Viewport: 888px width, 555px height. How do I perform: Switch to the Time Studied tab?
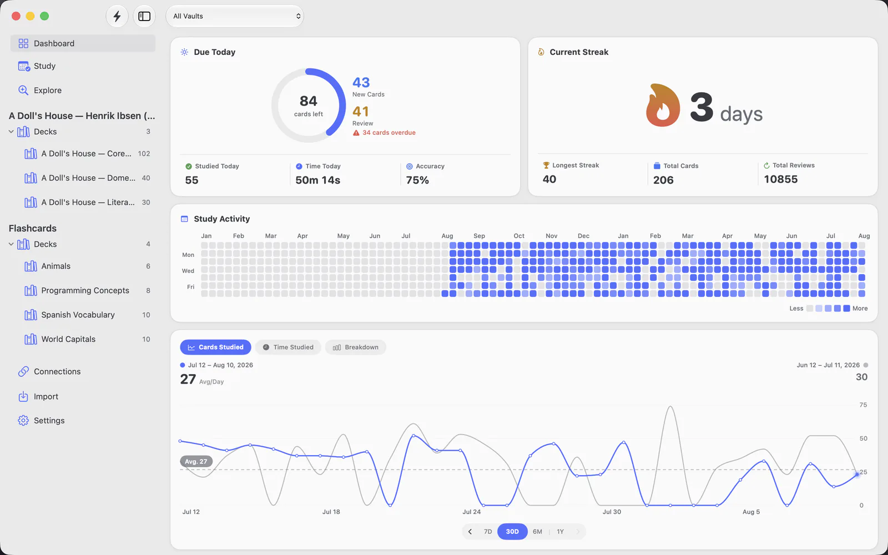click(x=288, y=347)
